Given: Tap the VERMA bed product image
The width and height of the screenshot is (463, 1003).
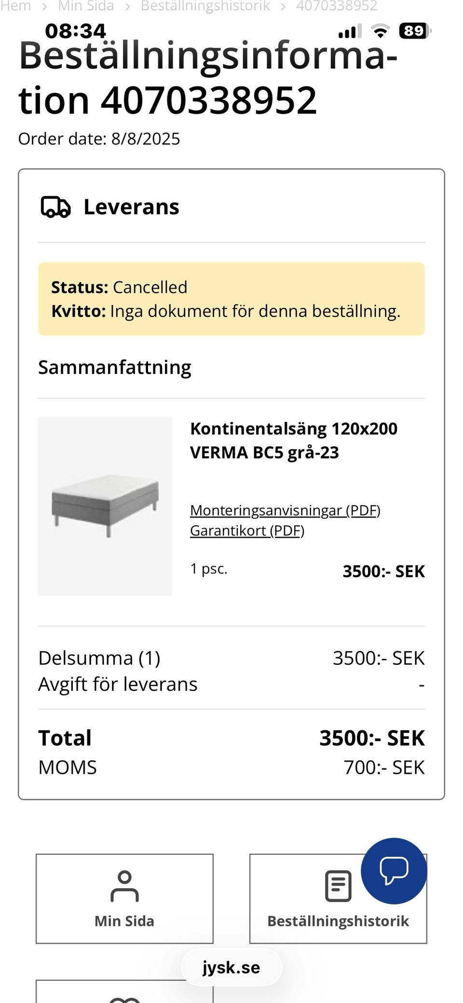Looking at the screenshot, I should pyautogui.click(x=105, y=506).
